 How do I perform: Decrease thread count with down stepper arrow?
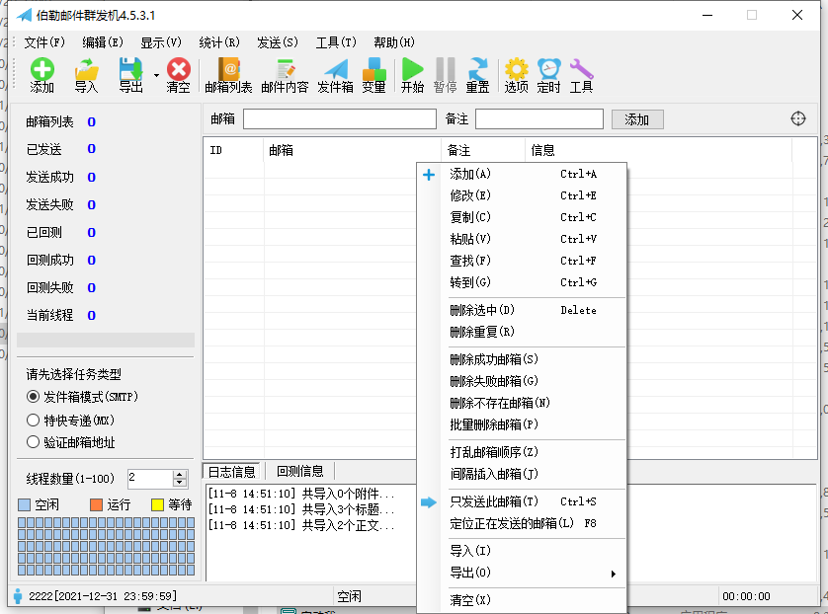pos(180,482)
